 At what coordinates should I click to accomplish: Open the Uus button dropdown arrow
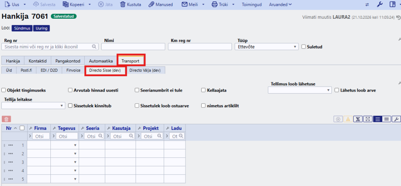pos(25,4)
